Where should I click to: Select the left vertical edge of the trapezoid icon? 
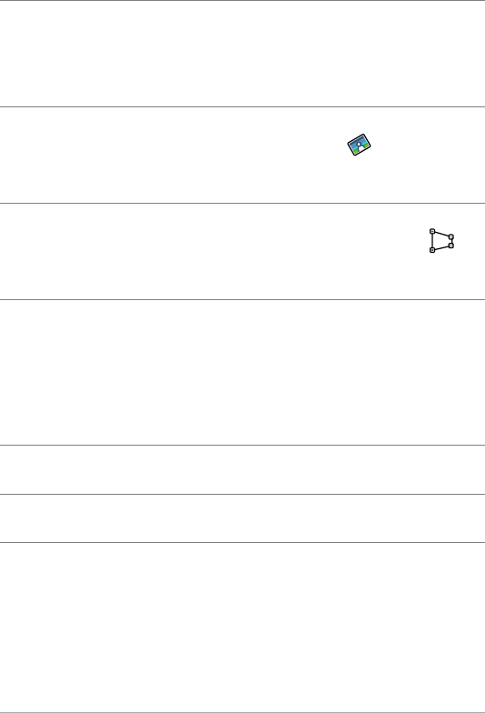(432, 240)
